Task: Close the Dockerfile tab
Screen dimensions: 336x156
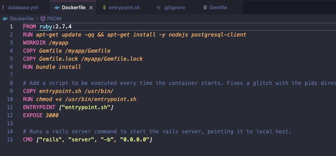Action: pos(91,8)
